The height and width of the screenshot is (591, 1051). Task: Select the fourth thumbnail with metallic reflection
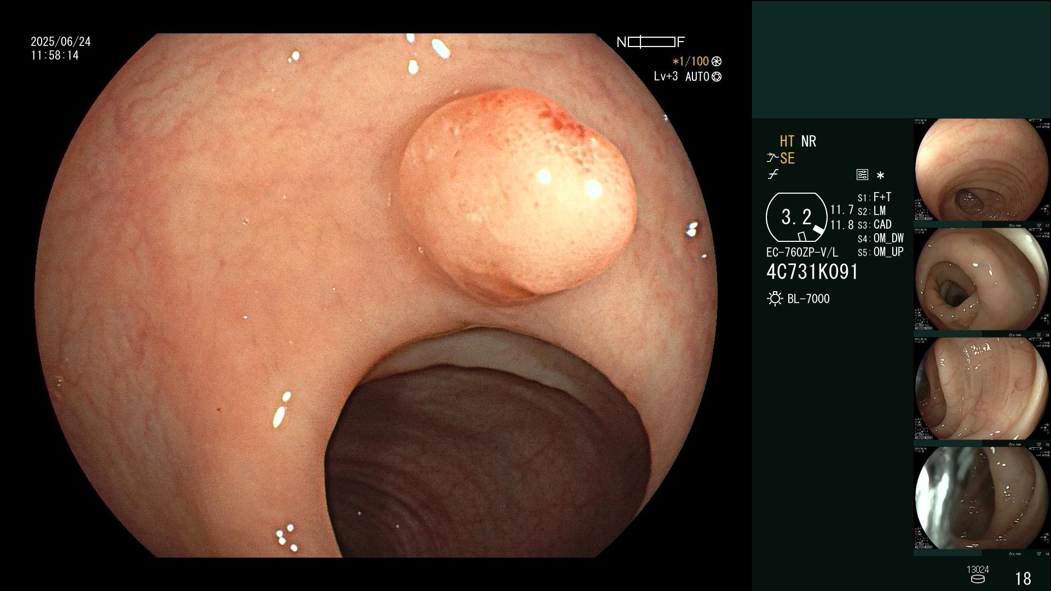(x=981, y=498)
